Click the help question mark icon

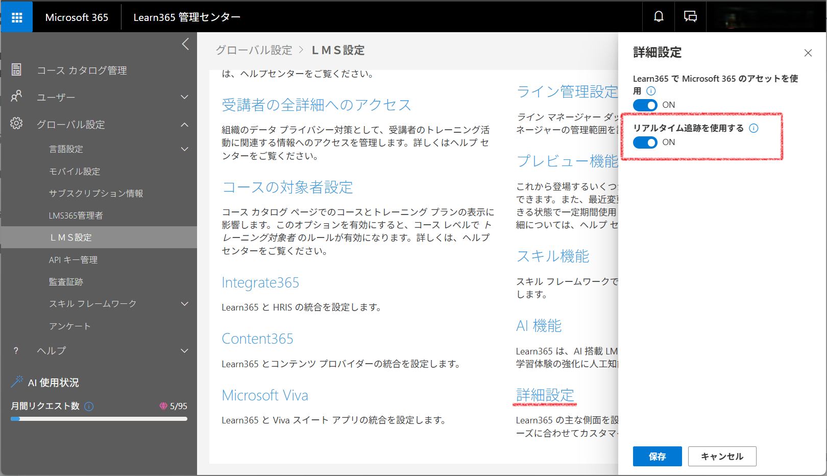click(x=16, y=350)
